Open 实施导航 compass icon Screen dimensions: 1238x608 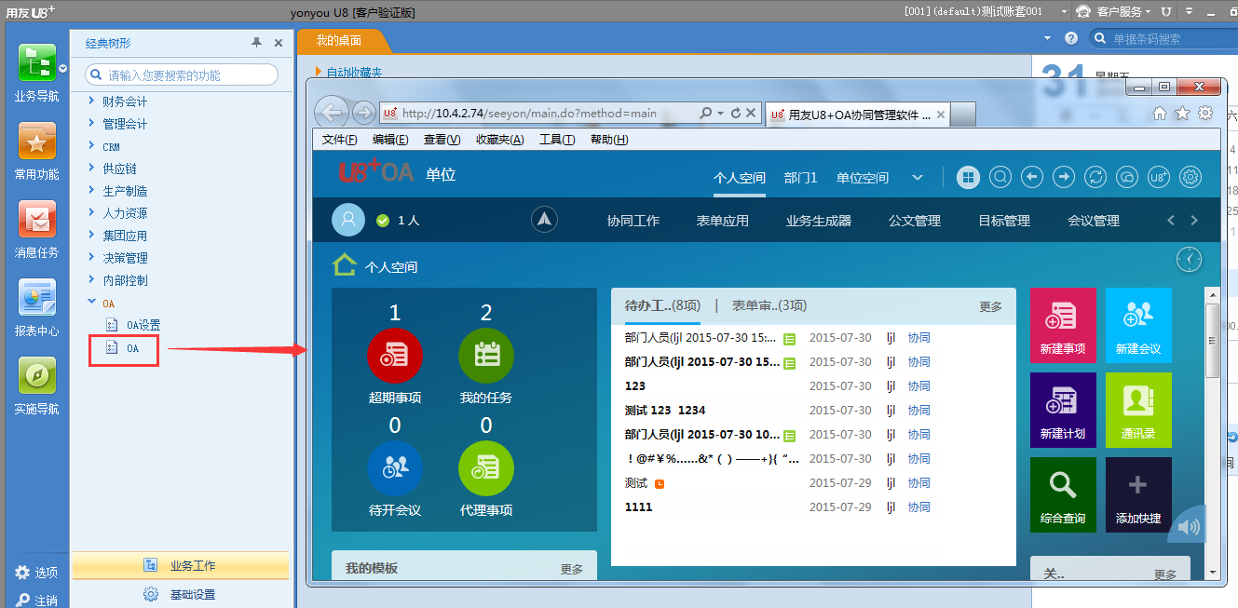36,377
